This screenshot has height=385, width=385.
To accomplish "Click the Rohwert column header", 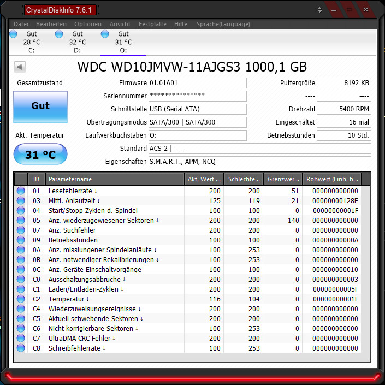I will click(332, 179).
